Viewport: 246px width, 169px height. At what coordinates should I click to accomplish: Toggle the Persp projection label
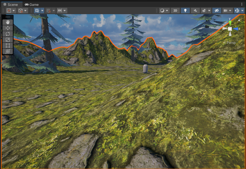point(231,42)
